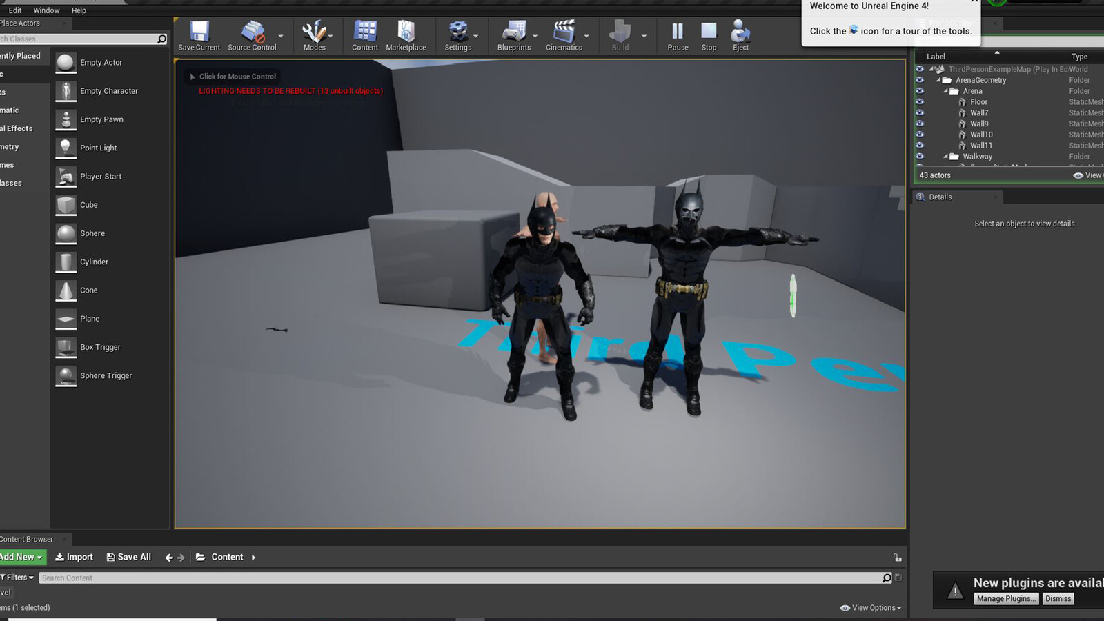Select the Player Start icon
The height and width of the screenshot is (621, 1104).
pyautogui.click(x=66, y=177)
